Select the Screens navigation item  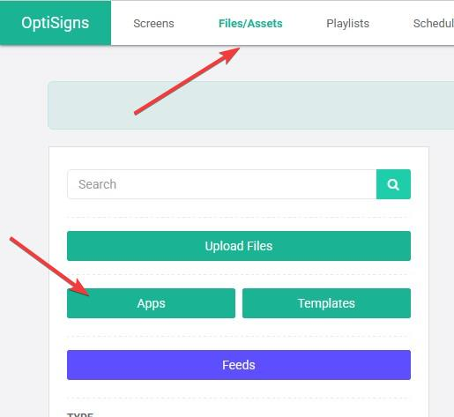[153, 24]
